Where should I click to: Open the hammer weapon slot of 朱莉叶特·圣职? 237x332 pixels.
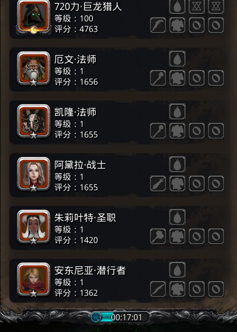158,236
